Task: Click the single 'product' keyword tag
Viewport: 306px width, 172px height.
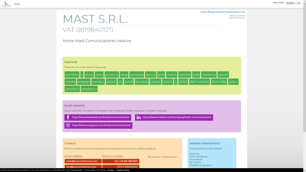Action: 112,74
